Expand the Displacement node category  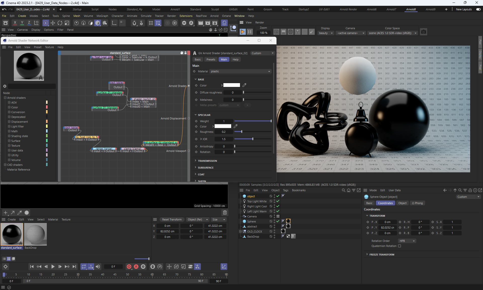pyautogui.click(x=9, y=122)
